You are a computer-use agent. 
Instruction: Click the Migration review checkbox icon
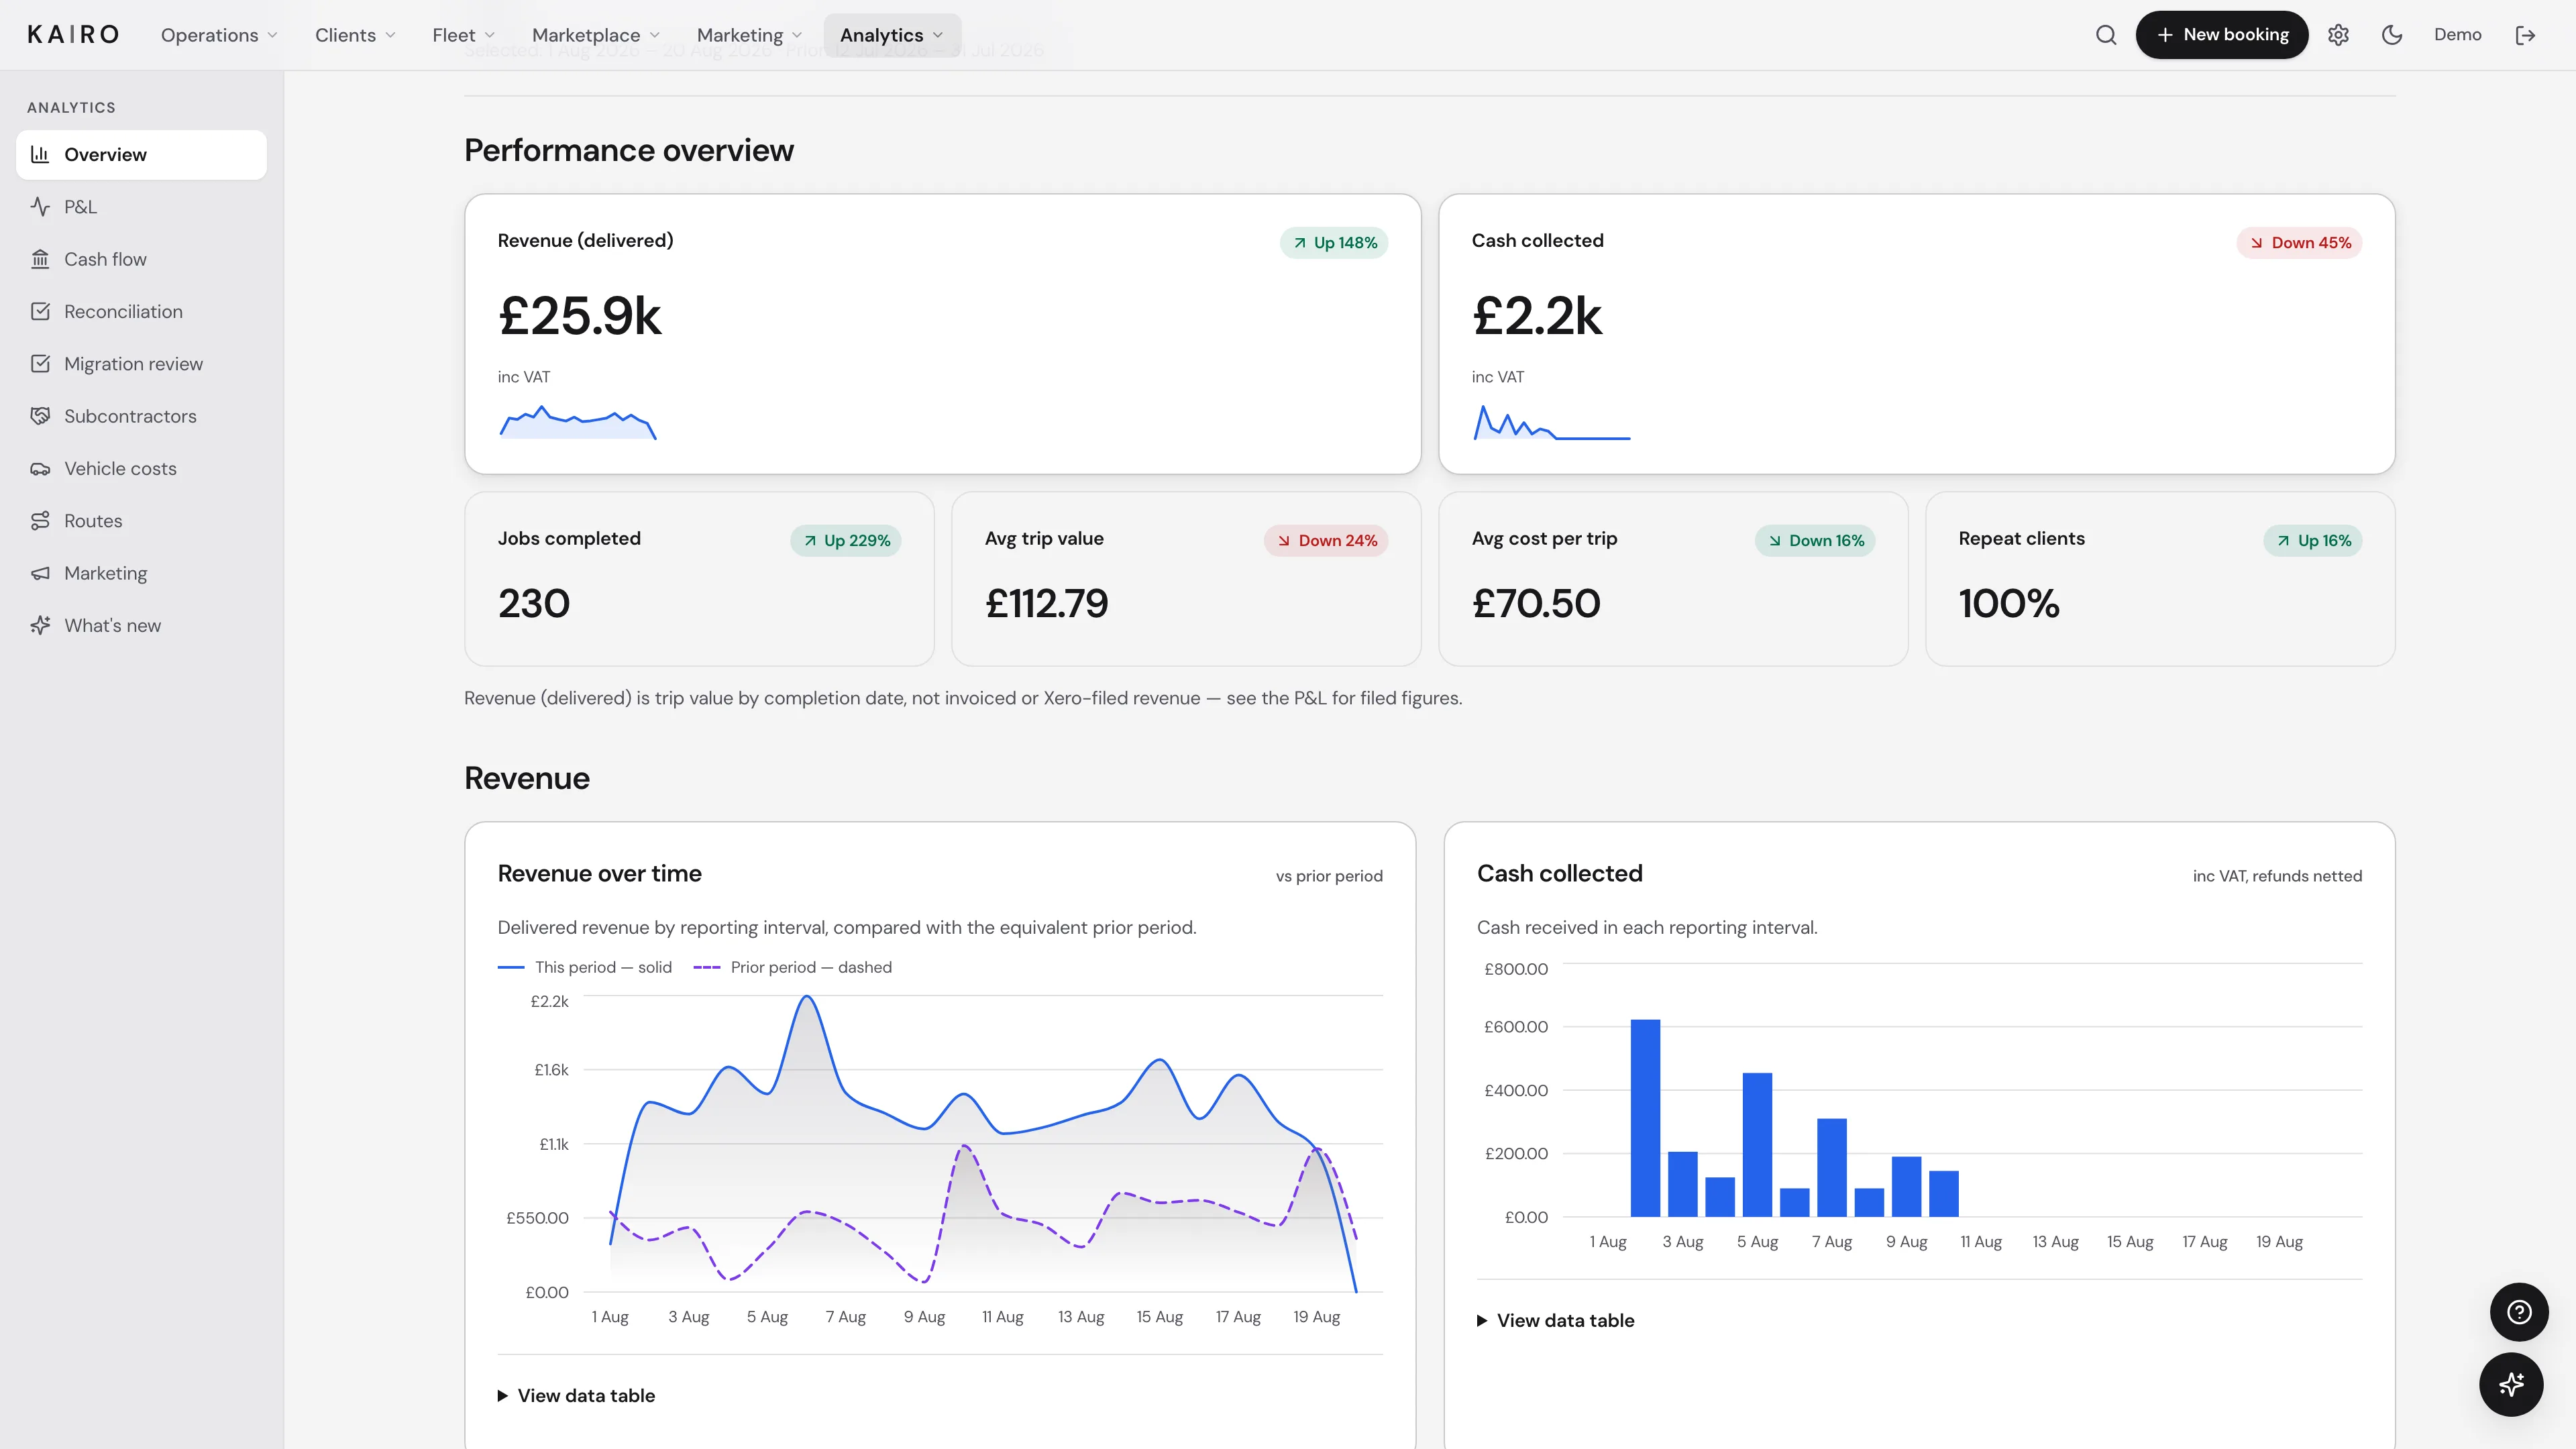pos(40,364)
